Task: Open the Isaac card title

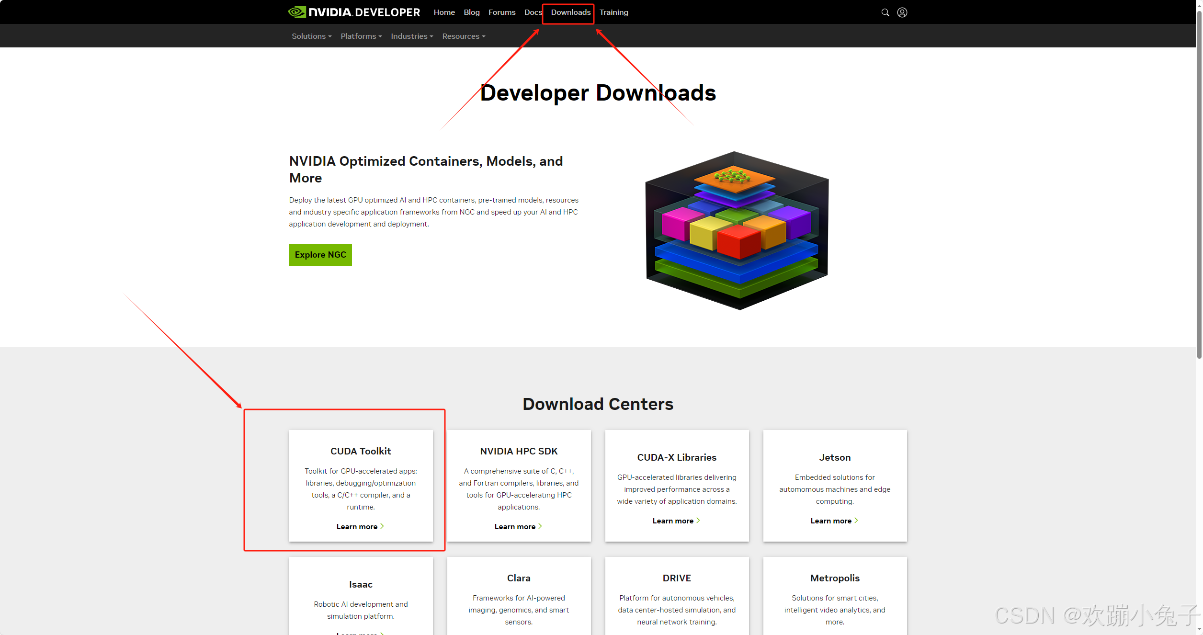Action: point(361,584)
